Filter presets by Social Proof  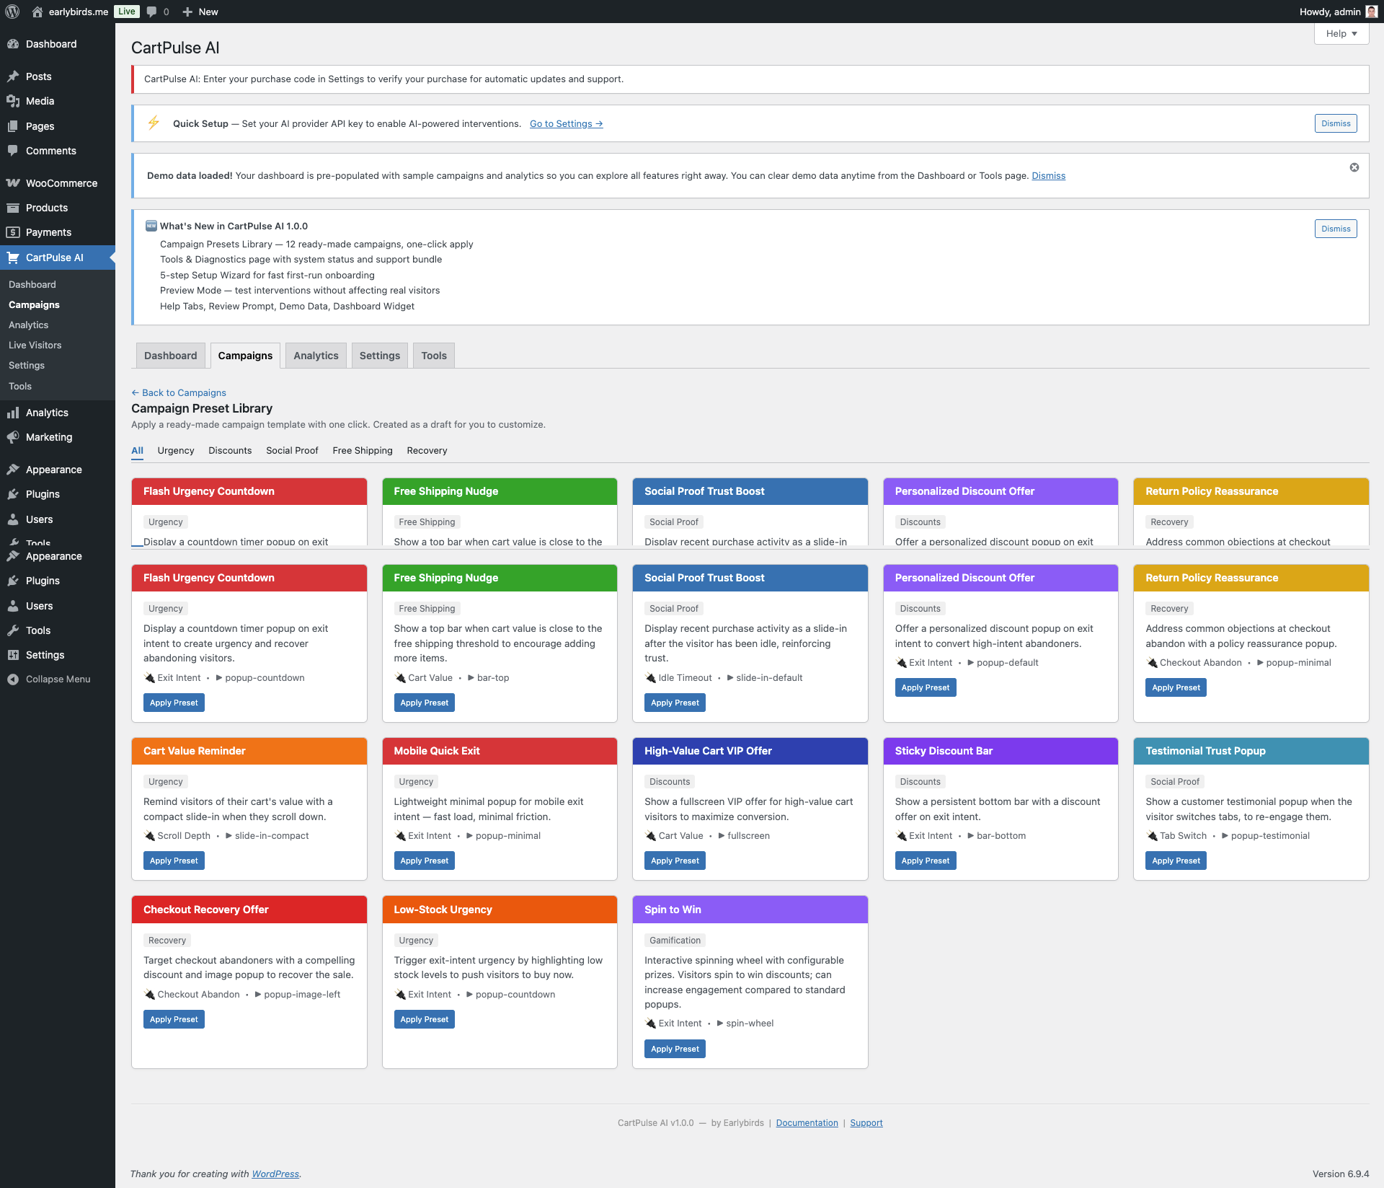click(292, 451)
